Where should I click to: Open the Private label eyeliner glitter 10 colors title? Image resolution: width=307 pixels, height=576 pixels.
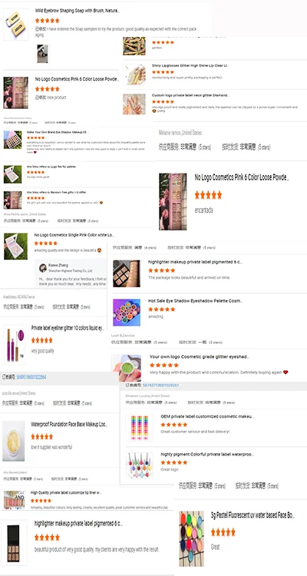tap(68, 328)
